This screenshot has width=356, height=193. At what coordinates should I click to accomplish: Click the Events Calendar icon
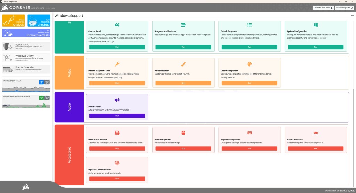point(8,69)
